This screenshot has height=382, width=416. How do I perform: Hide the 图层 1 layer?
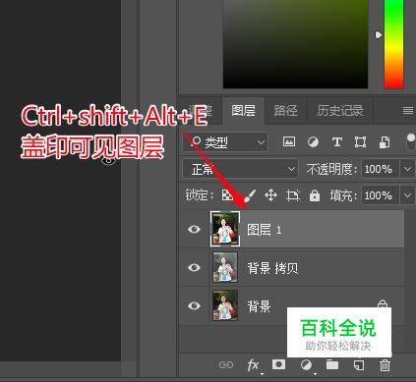(194, 229)
